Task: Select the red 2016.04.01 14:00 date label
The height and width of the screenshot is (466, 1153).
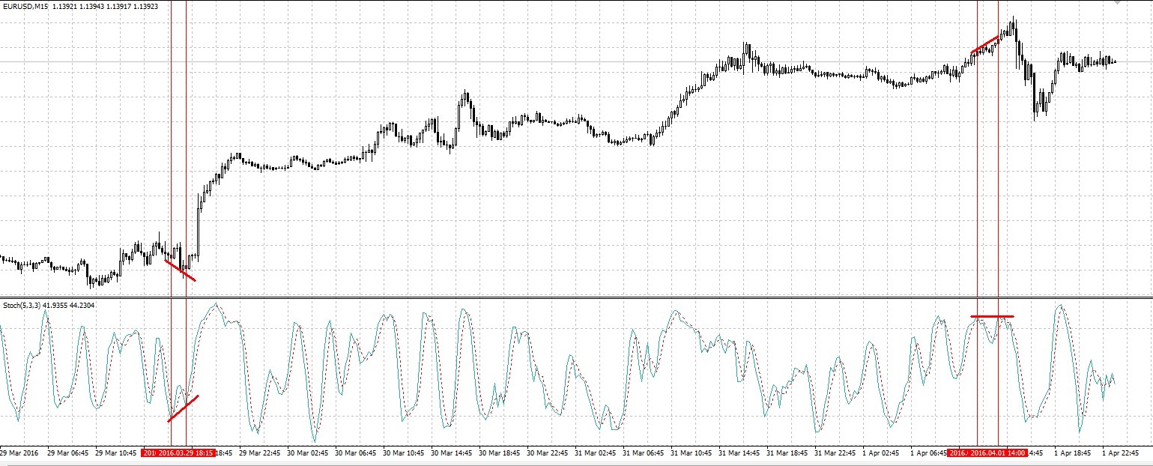Action: [x=997, y=453]
